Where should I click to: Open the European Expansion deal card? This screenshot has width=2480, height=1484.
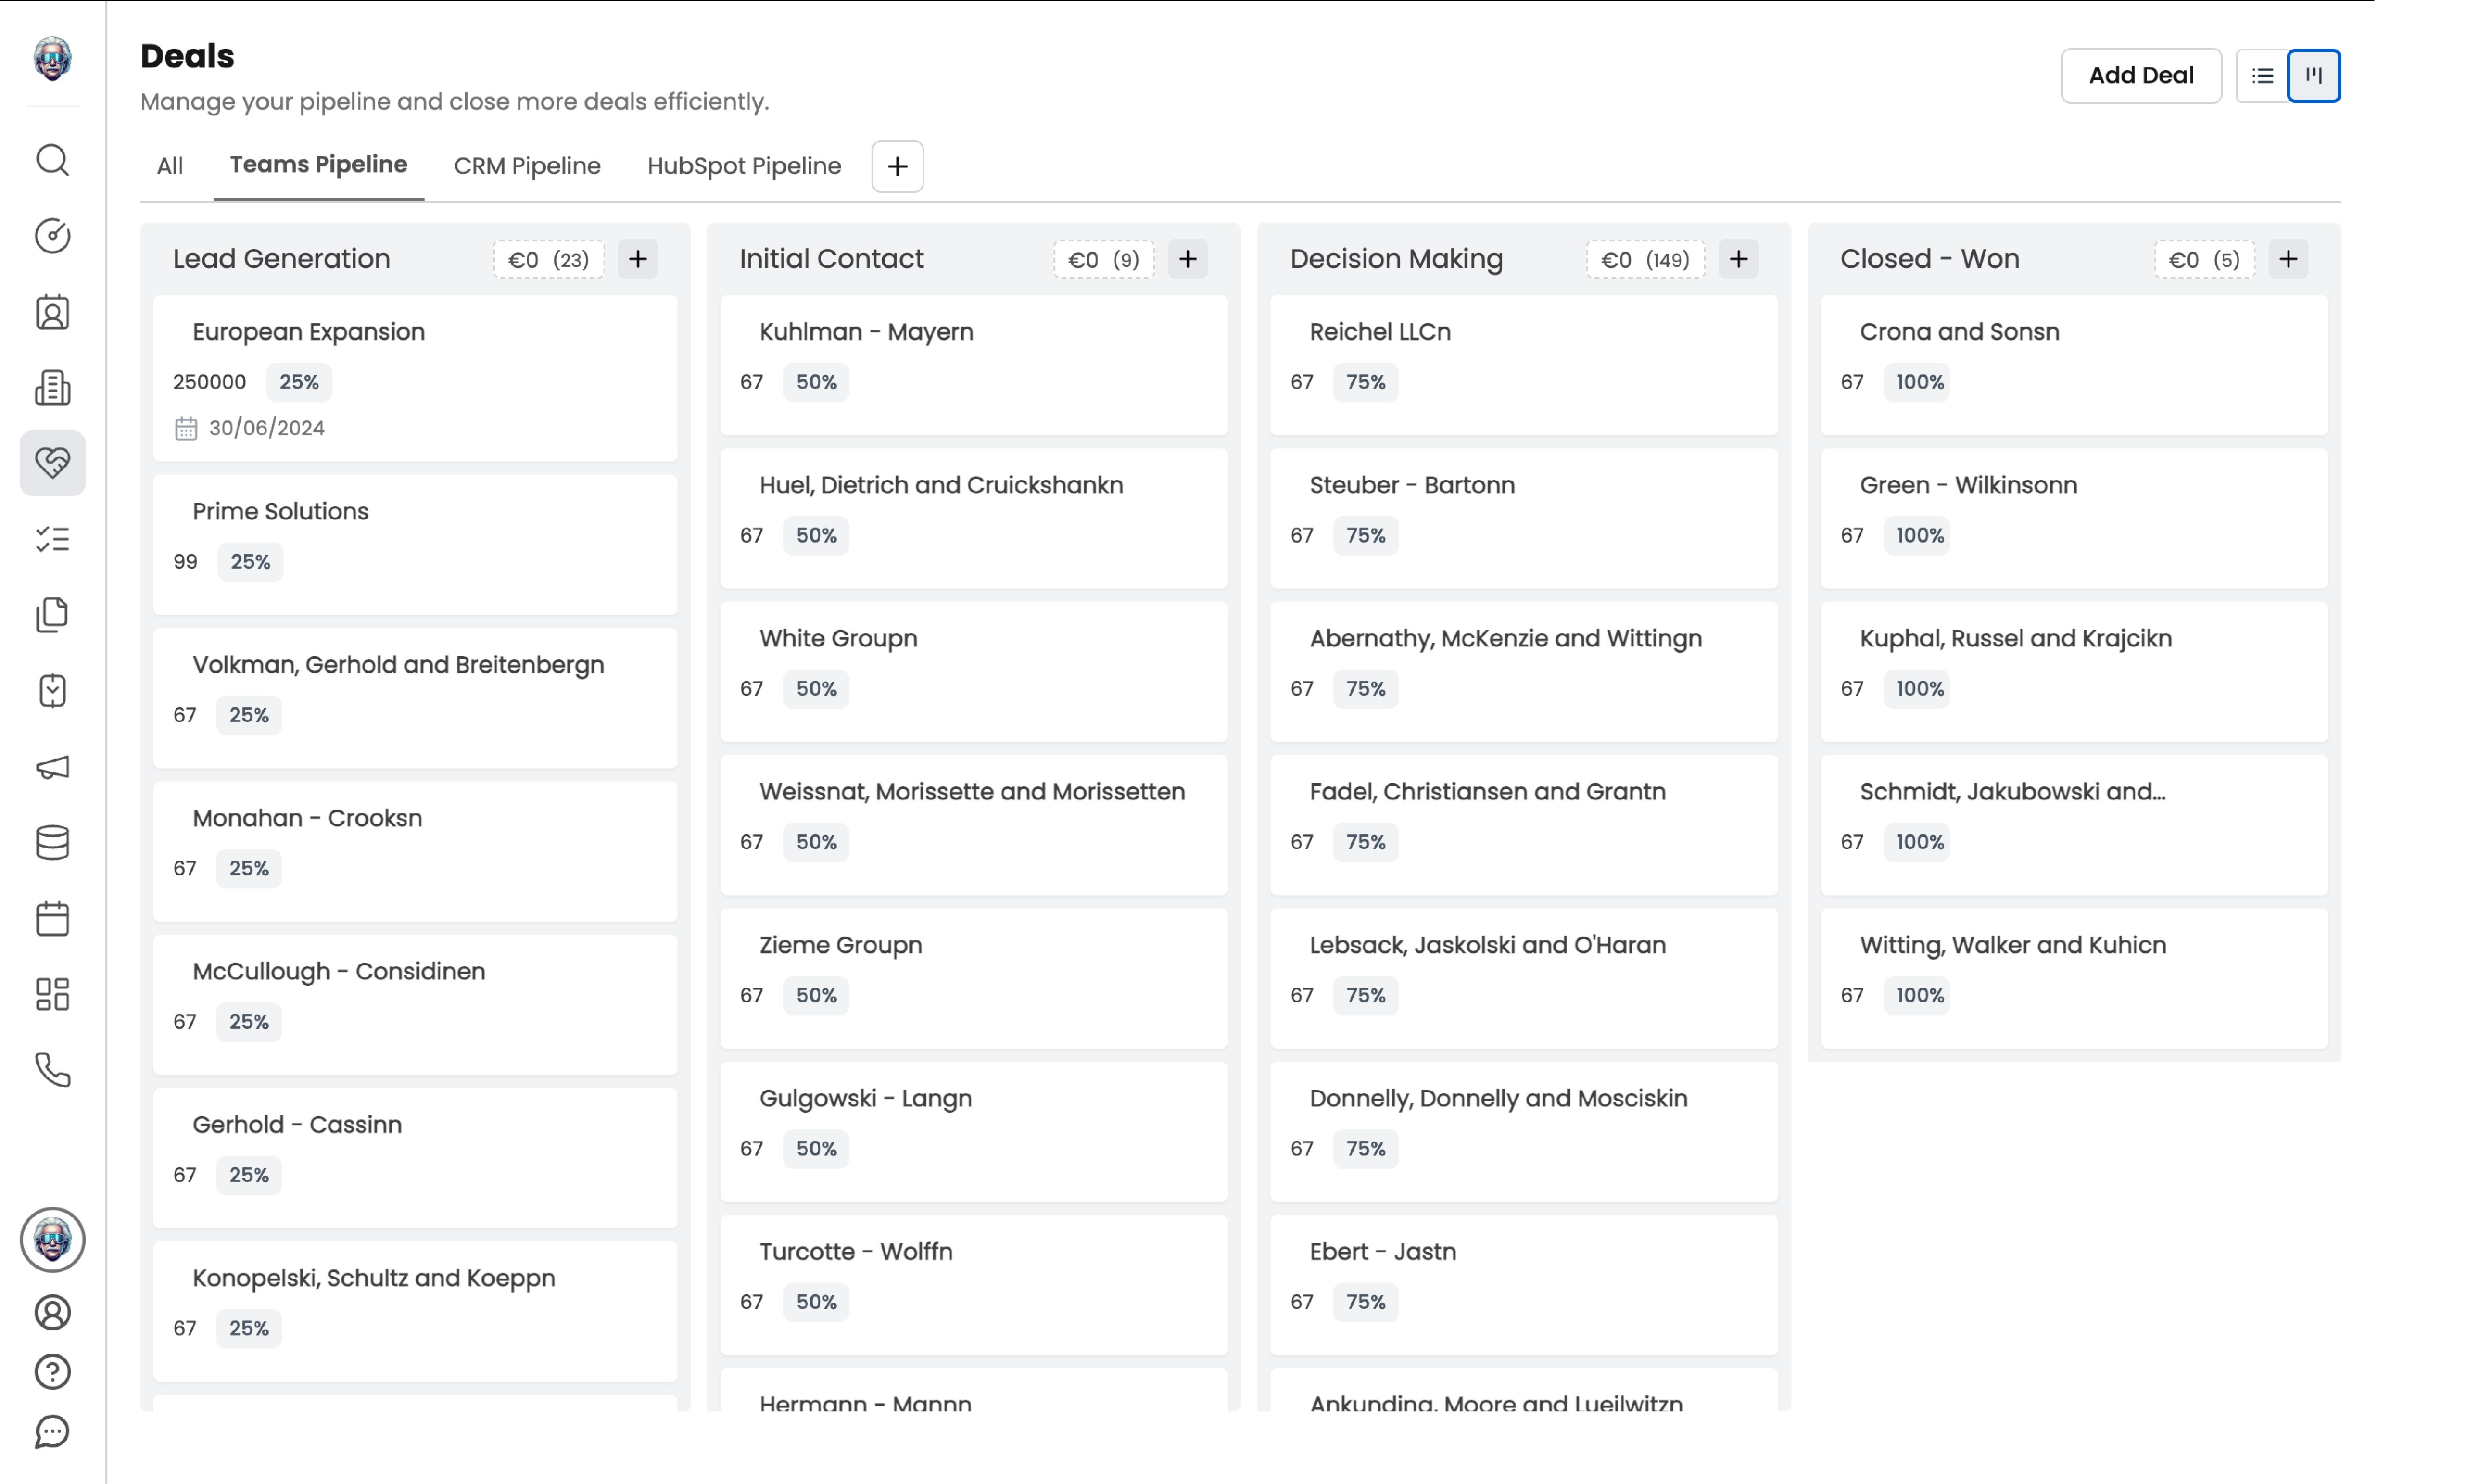click(x=415, y=377)
